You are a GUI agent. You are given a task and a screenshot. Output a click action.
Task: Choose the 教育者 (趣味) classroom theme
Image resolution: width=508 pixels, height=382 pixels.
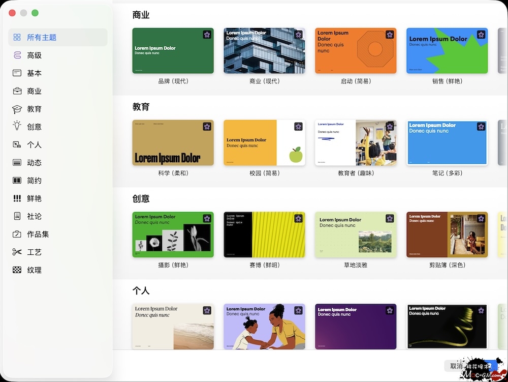point(356,143)
